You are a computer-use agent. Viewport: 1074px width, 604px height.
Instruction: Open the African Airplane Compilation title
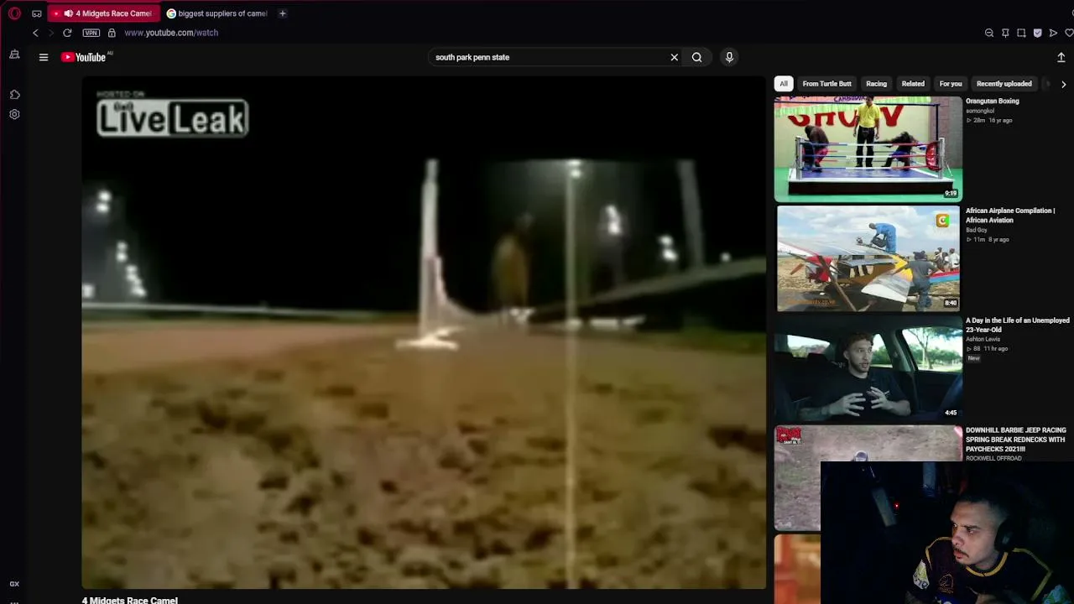click(1010, 216)
